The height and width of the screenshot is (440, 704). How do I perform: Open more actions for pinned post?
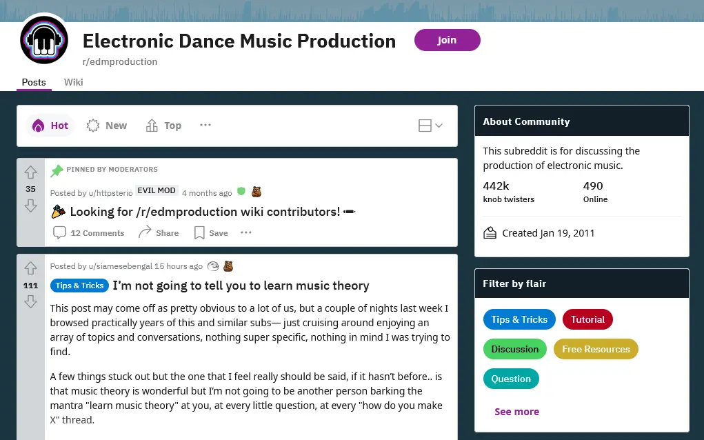tap(246, 232)
